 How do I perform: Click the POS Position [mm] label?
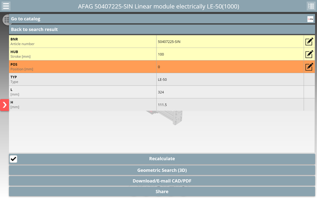pyautogui.click(x=22, y=67)
